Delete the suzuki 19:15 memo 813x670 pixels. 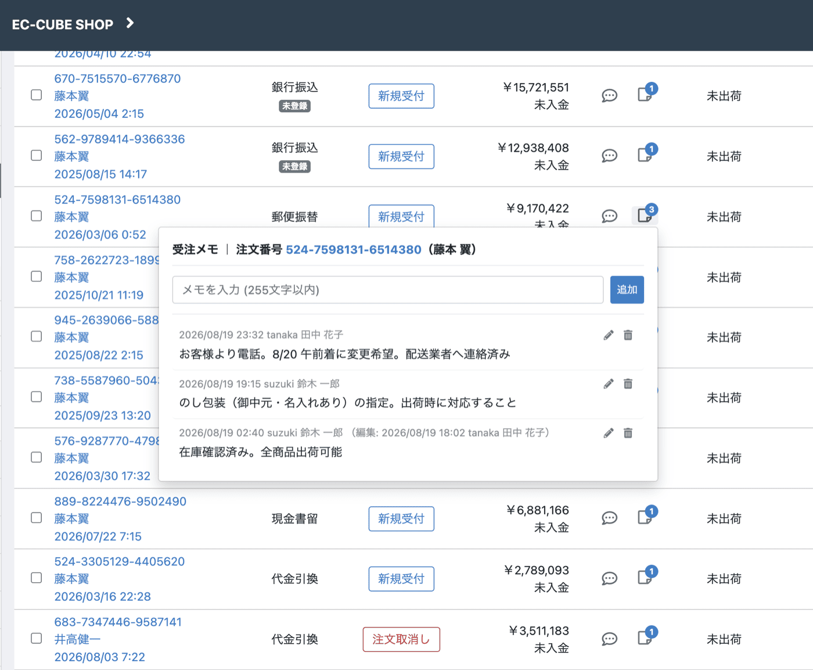coord(628,384)
